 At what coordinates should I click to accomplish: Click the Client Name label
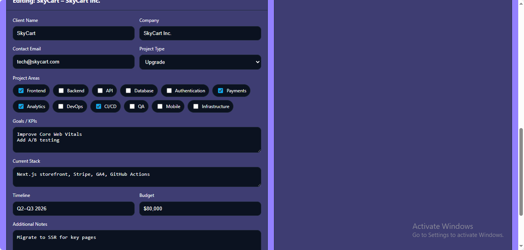[x=25, y=20]
